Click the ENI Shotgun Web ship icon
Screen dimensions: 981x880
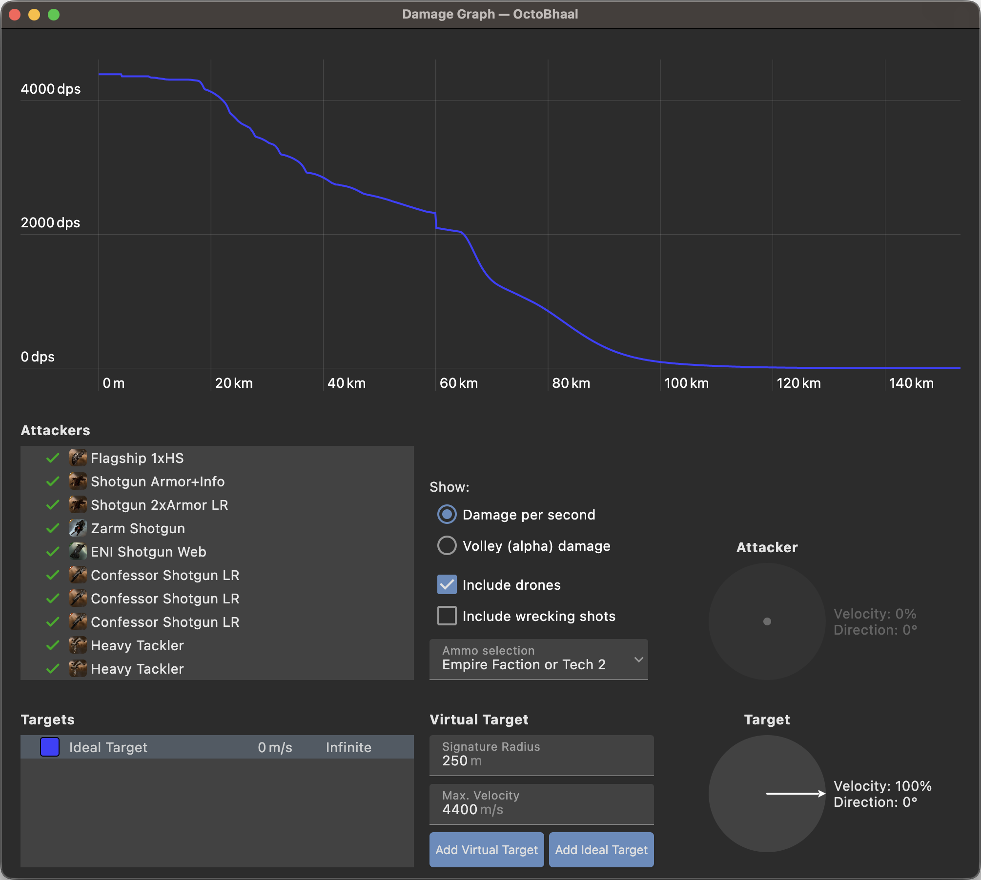point(78,552)
